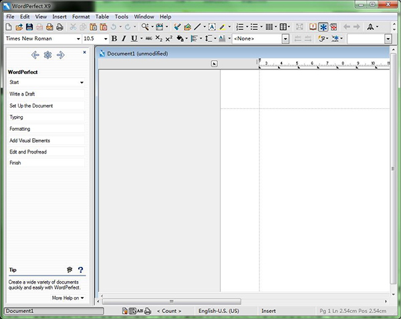This screenshot has height=319, width=401.
Task: Toggle Insert typing mode in status bar
Action: point(269,311)
